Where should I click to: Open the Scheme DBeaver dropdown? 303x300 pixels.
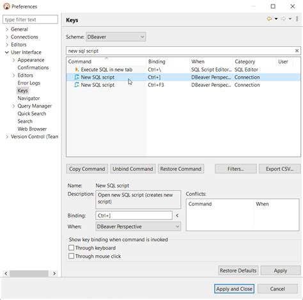point(116,37)
